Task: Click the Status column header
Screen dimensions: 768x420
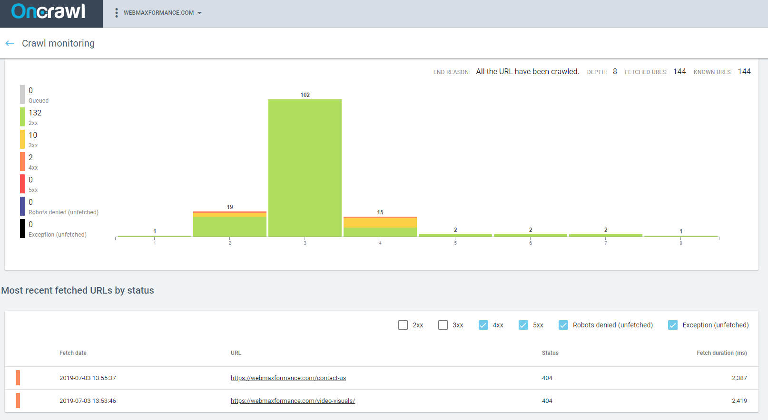Action: (550, 353)
